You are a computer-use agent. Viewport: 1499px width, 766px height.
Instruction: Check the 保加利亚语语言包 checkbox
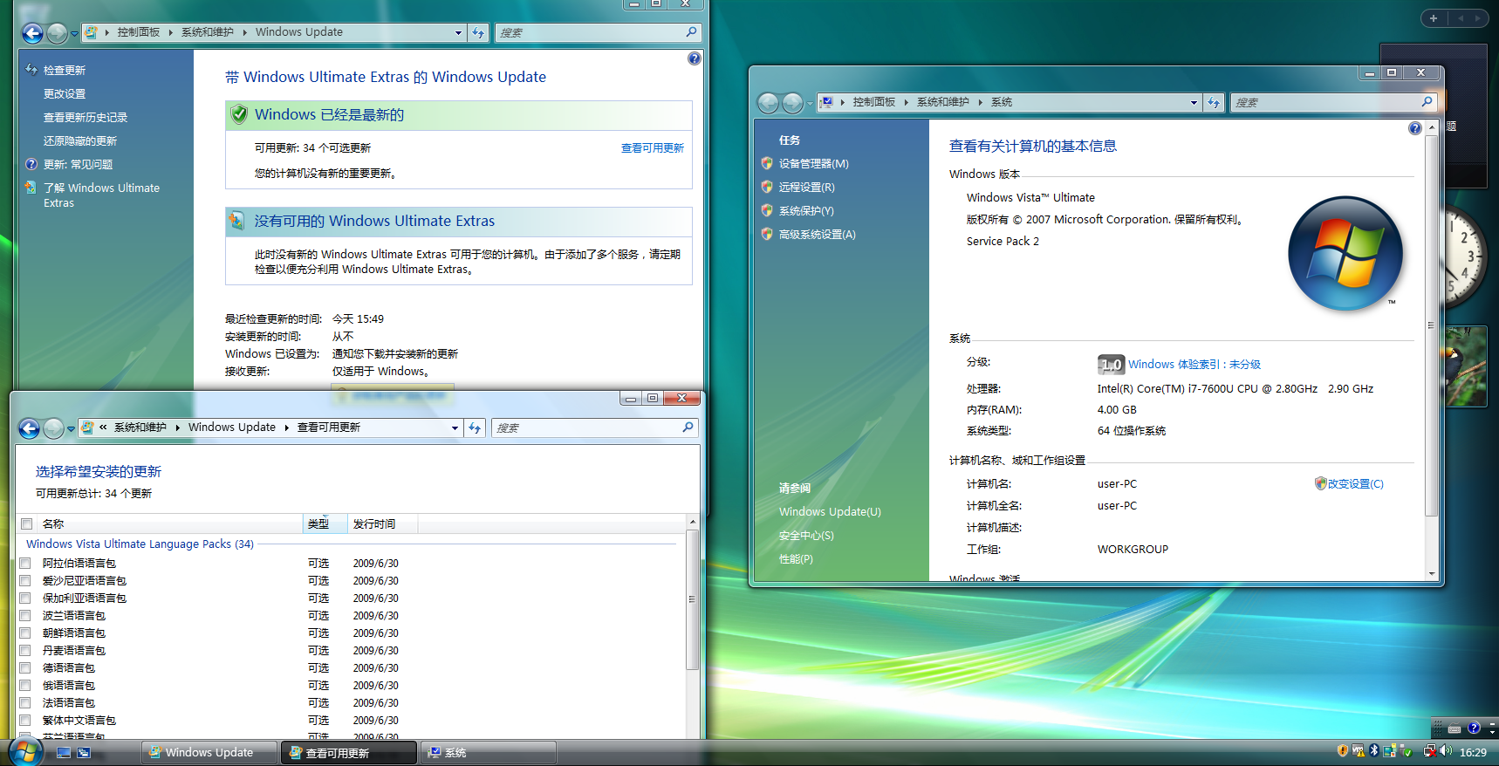[x=25, y=598]
